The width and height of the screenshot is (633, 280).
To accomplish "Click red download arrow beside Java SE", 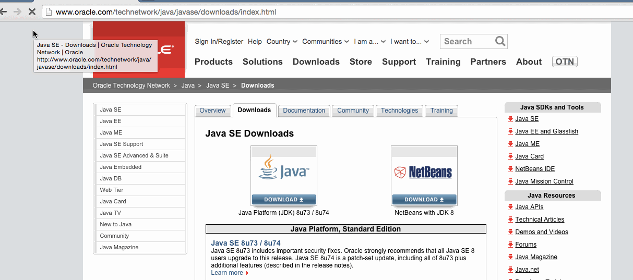I will tap(511, 119).
